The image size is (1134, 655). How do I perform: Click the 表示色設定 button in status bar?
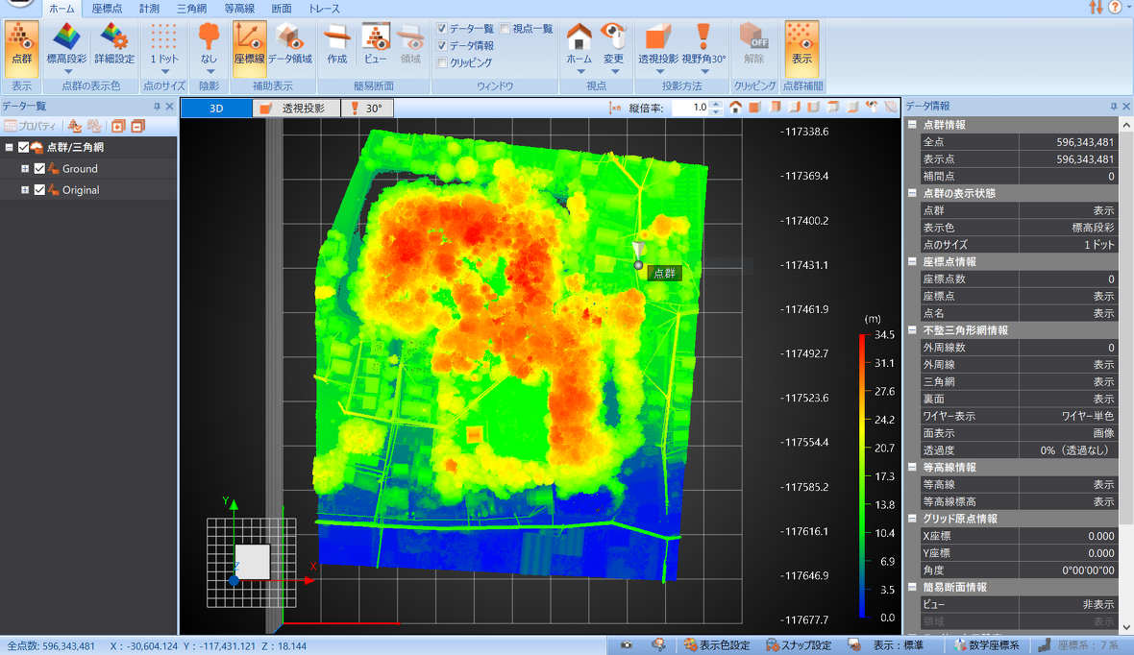point(717,645)
